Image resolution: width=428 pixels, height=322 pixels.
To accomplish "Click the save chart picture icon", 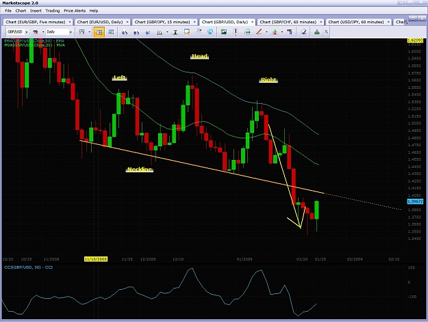I will [x=223, y=31].
